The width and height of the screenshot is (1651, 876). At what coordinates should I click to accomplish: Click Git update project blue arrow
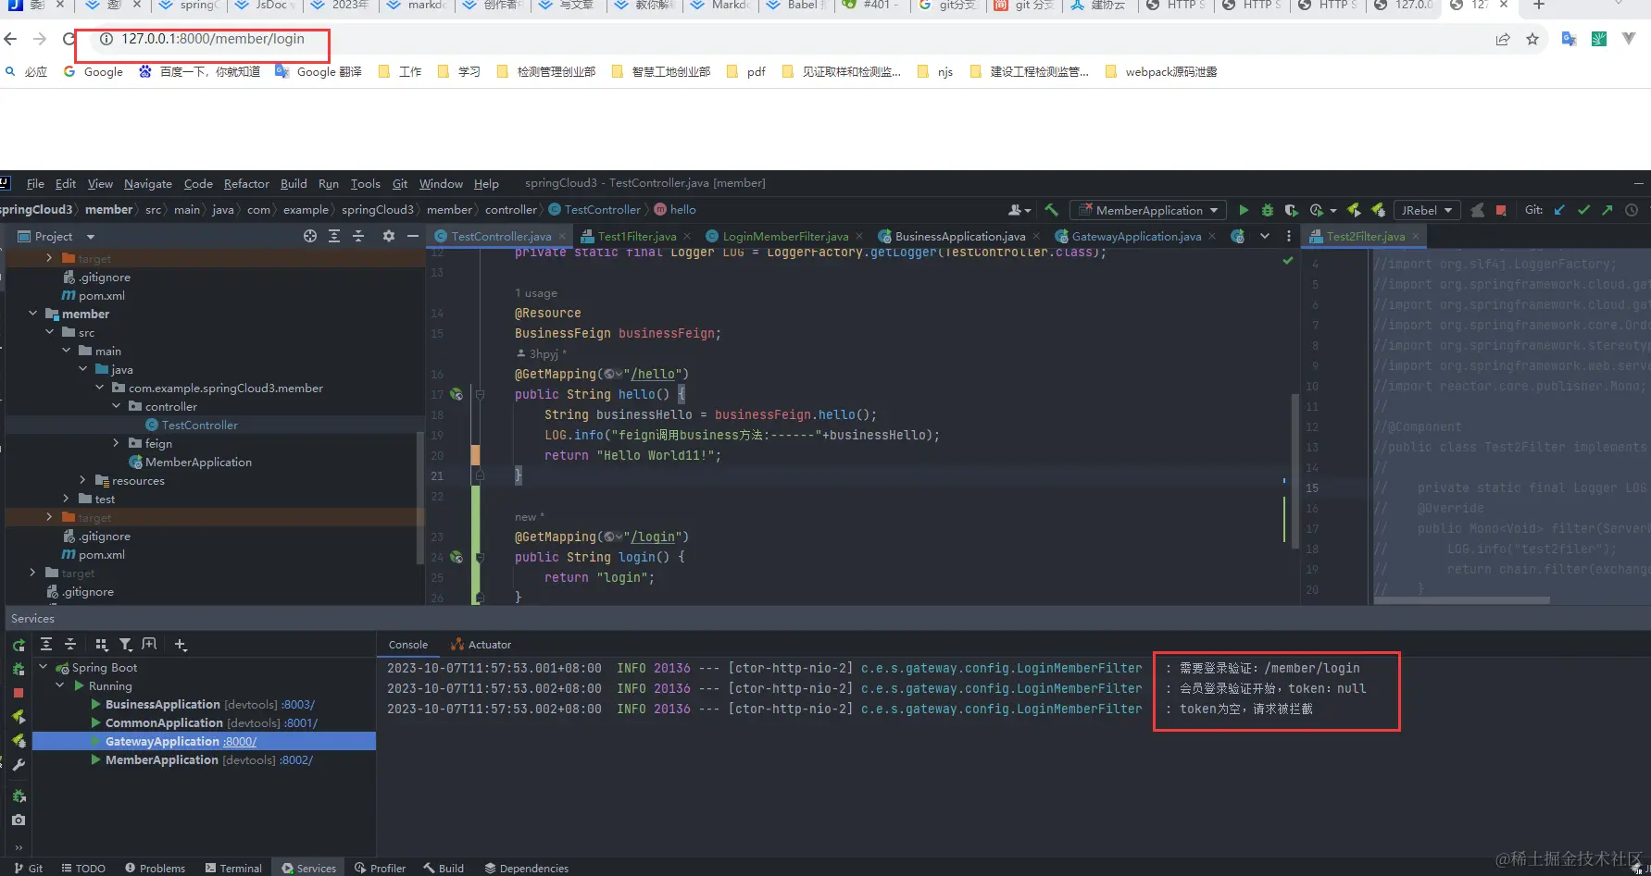pyautogui.click(x=1559, y=210)
